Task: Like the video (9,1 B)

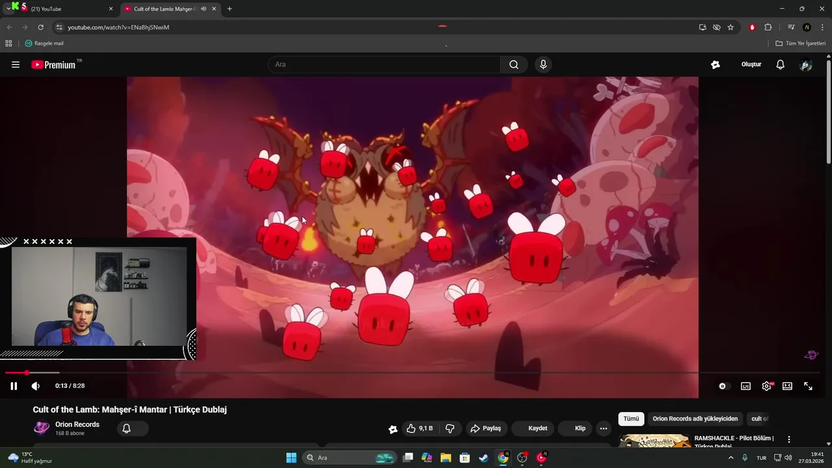Action: [x=420, y=428]
